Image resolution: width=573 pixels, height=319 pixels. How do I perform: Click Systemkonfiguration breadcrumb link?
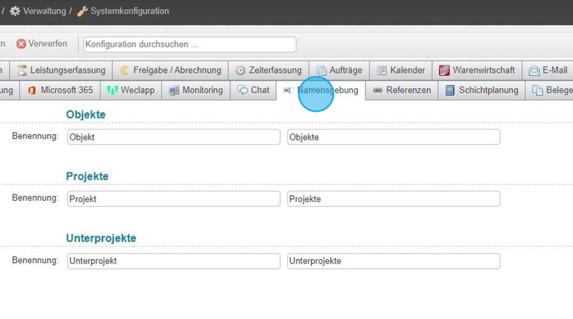pos(129,11)
